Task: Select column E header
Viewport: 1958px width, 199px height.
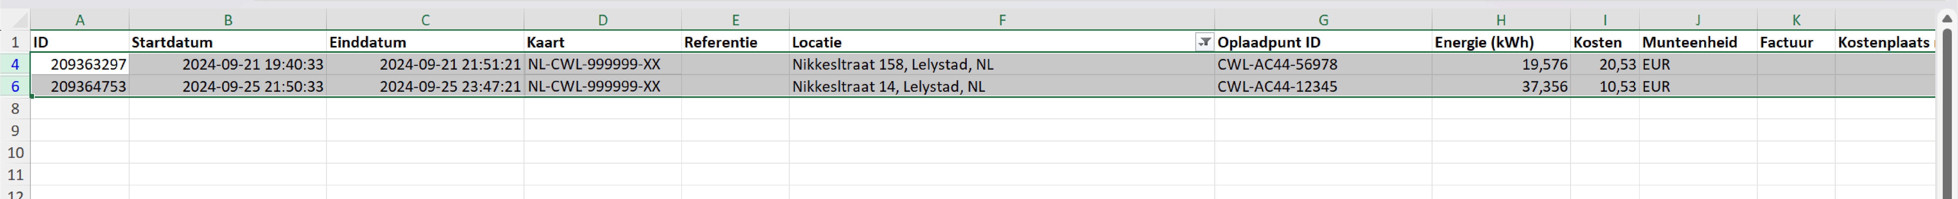Action: click(x=736, y=21)
